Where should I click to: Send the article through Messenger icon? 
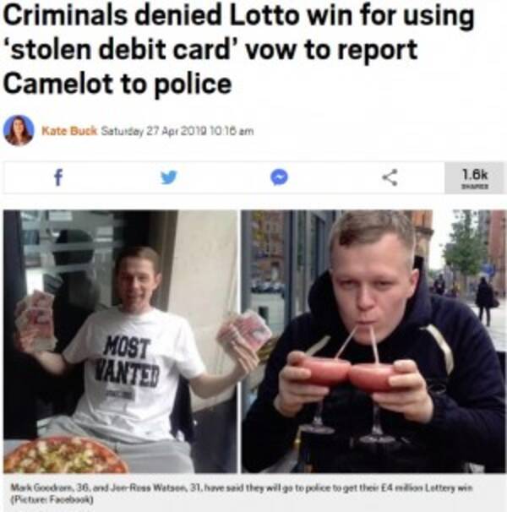(x=280, y=177)
